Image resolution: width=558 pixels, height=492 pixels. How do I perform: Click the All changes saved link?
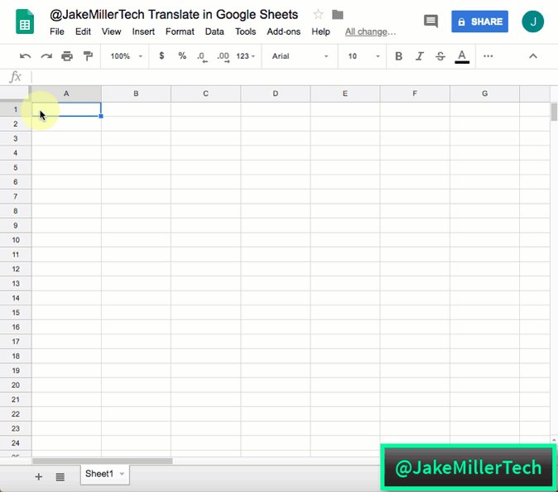(x=370, y=32)
